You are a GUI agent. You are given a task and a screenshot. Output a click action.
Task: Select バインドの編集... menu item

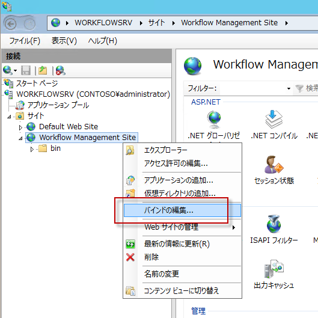coord(182,210)
